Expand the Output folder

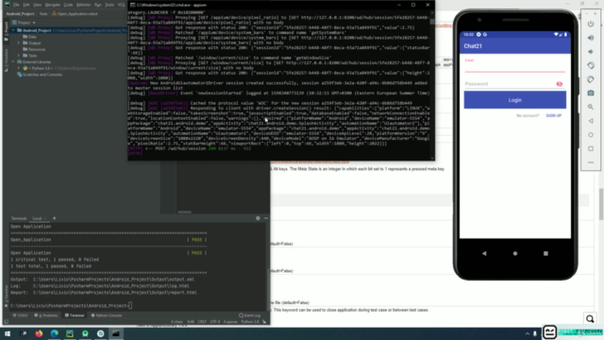tap(19, 42)
